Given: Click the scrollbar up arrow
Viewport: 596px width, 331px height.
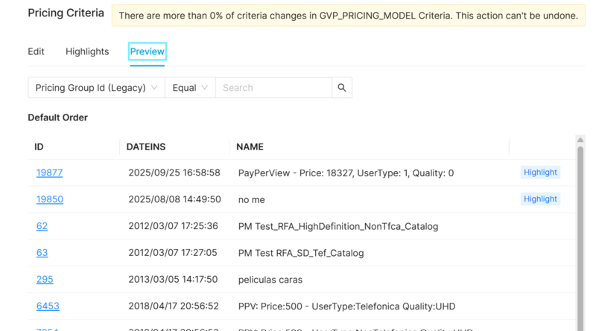Looking at the screenshot, I should [x=580, y=140].
